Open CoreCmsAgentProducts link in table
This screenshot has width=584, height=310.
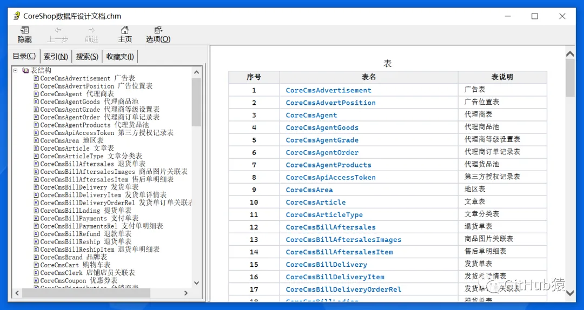point(329,165)
